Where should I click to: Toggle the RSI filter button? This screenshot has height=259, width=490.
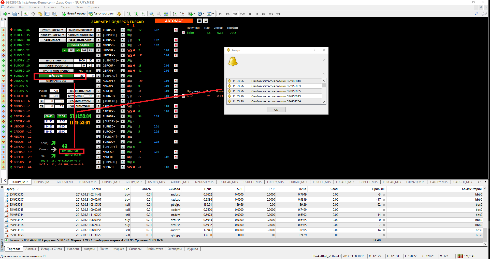[91, 50]
